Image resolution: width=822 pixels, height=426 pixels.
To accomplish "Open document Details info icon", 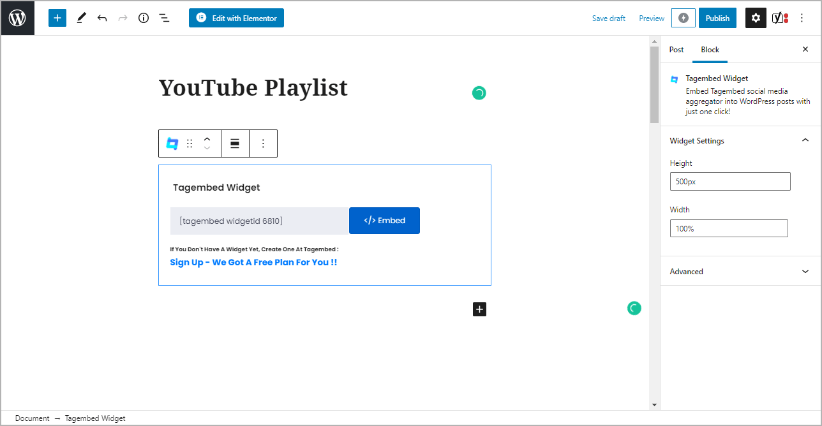I will tap(144, 18).
